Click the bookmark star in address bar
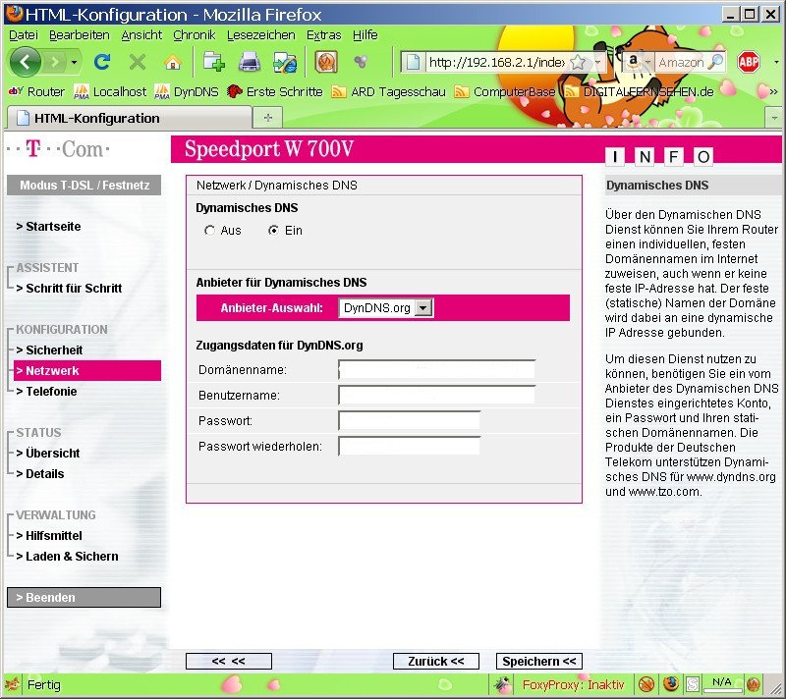The height and width of the screenshot is (699, 786). (x=578, y=63)
